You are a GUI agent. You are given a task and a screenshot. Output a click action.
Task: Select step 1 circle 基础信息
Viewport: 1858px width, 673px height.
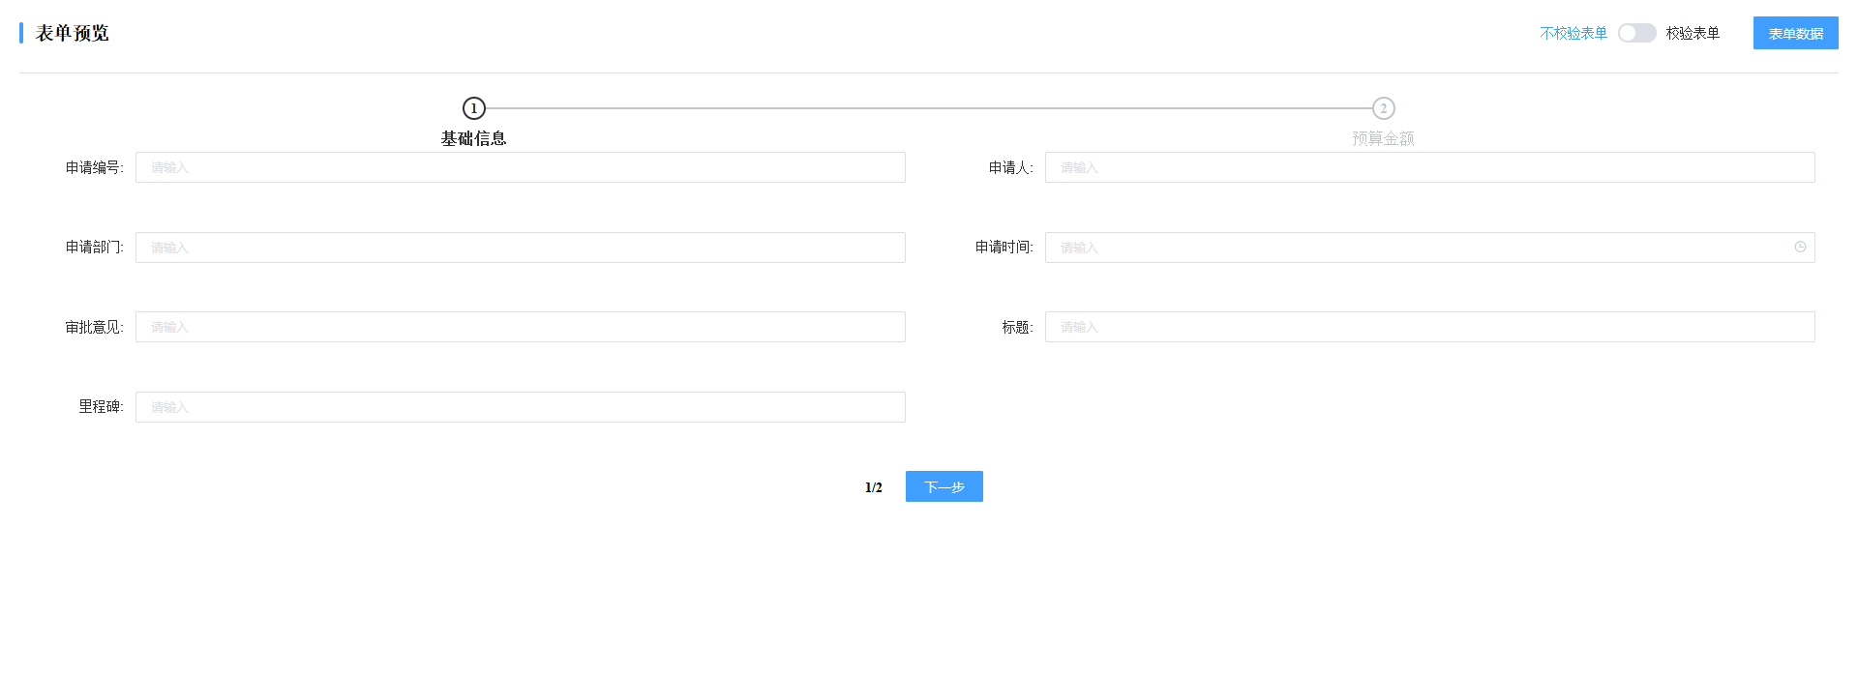click(473, 108)
